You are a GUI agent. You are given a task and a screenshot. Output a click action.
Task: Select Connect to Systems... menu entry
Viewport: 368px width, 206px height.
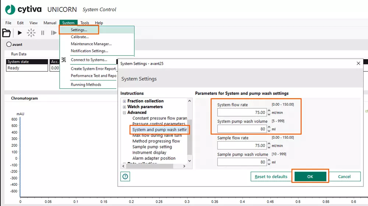(x=89, y=60)
